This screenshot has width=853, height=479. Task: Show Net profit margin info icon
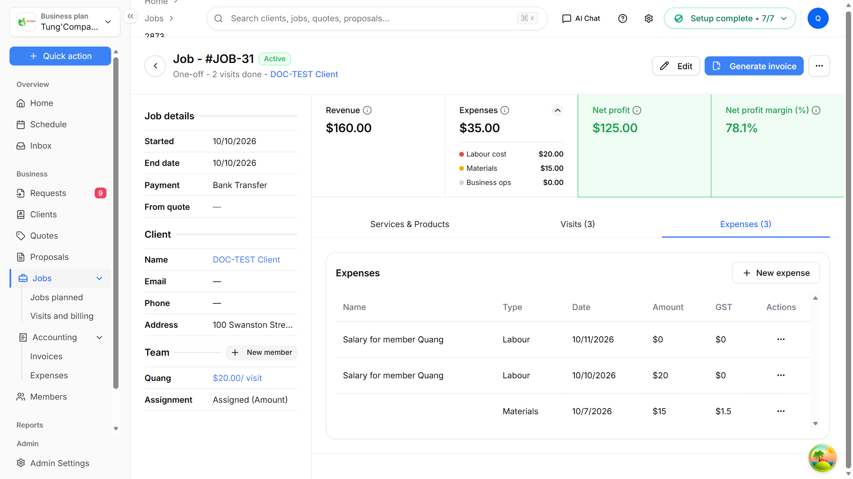point(816,110)
